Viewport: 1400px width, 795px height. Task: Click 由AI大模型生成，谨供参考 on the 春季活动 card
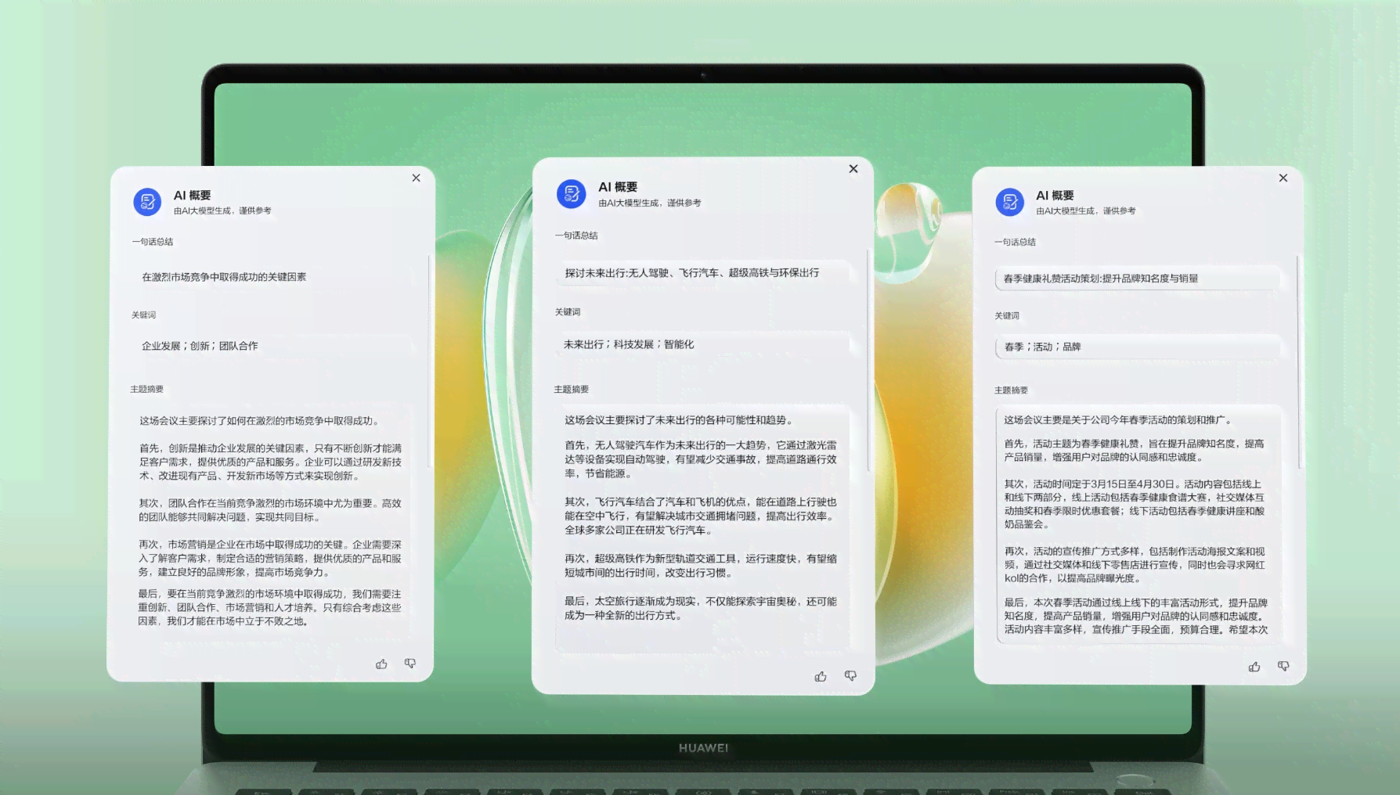coord(1085,210)
